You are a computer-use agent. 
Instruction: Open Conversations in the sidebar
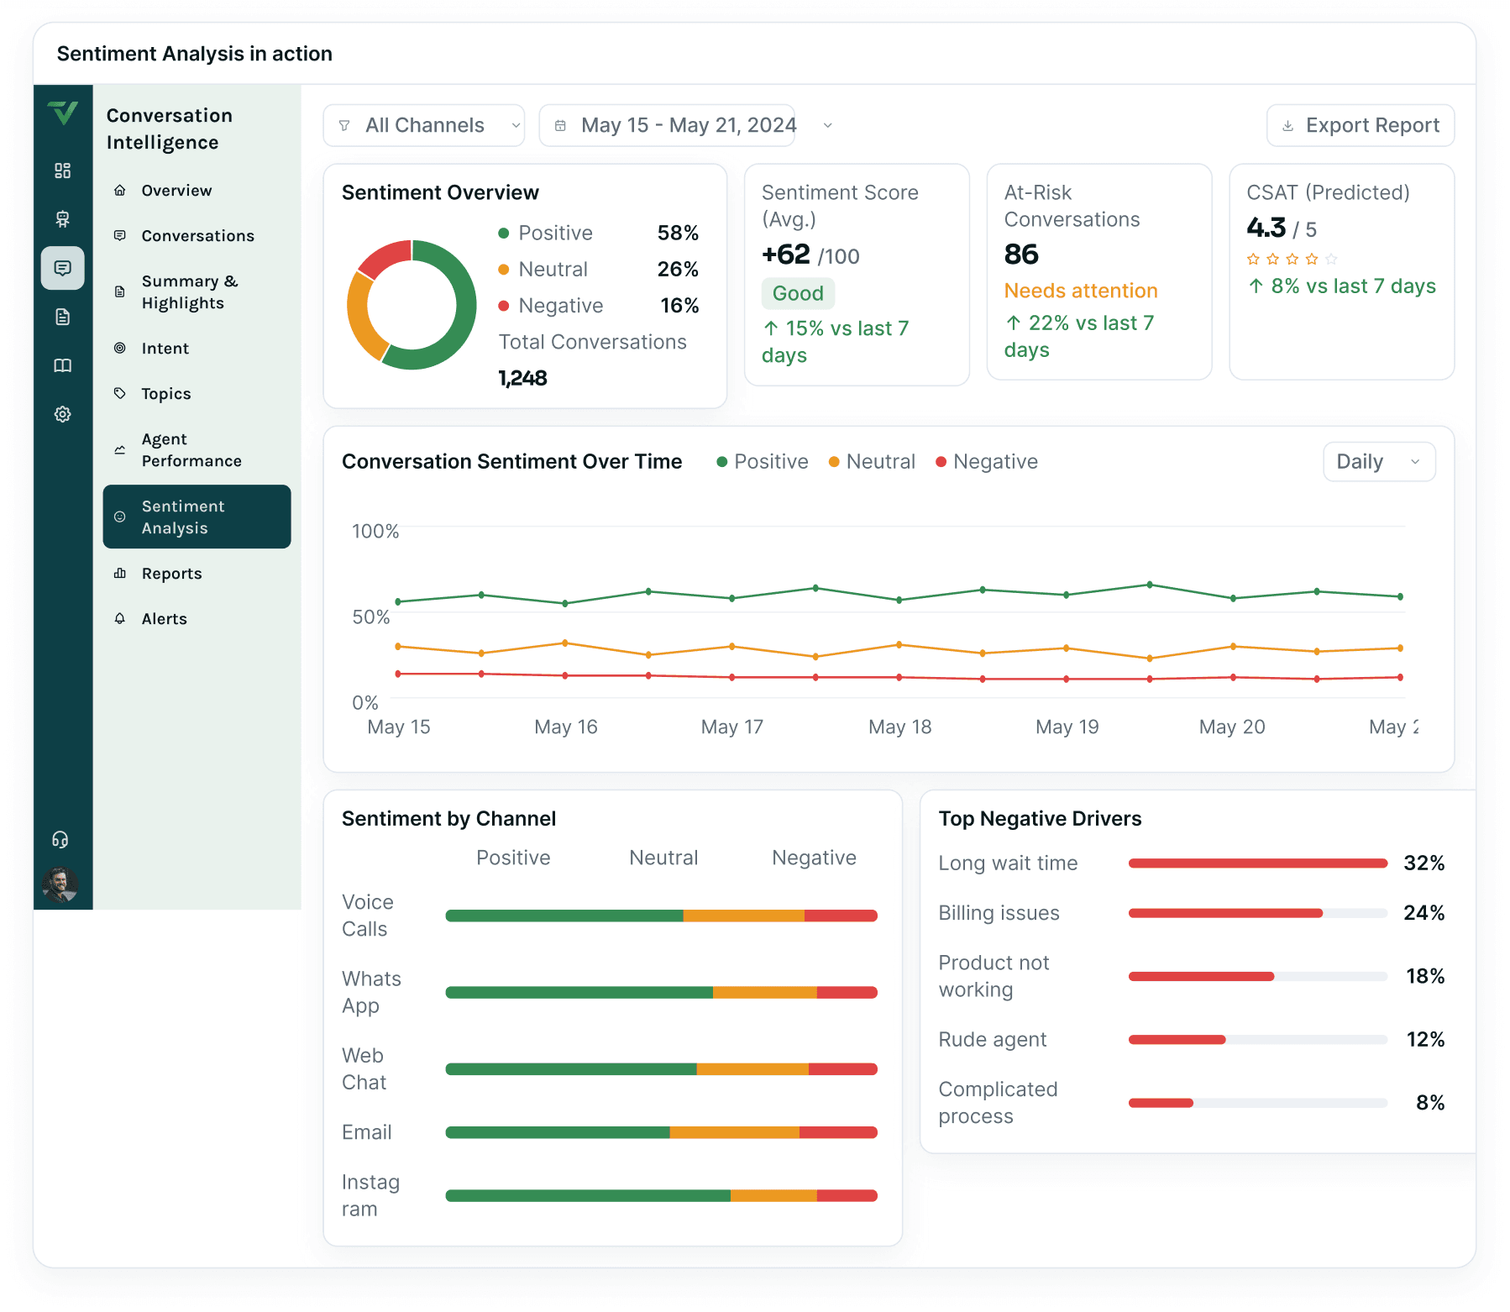[197, 236]
